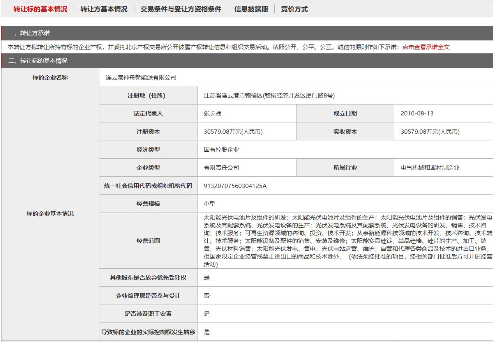Click scale value 小型

click(210, 204)
